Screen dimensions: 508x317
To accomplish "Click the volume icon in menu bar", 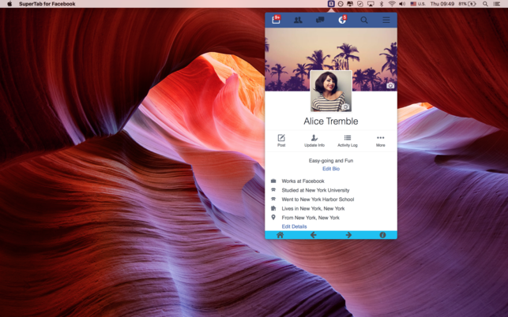I will click(402, 4).
